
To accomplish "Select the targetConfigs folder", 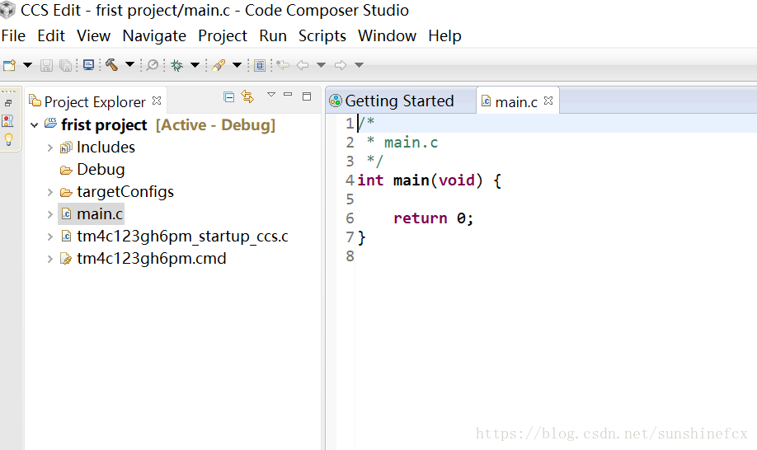I will pyautogui.click(x=125, y=191).
